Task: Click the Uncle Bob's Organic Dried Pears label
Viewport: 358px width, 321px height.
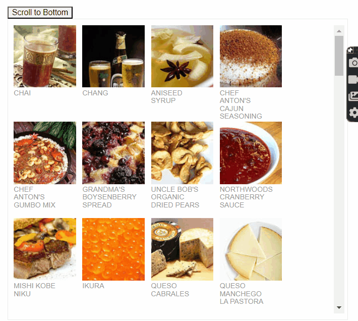Action: tap(175, 197)
